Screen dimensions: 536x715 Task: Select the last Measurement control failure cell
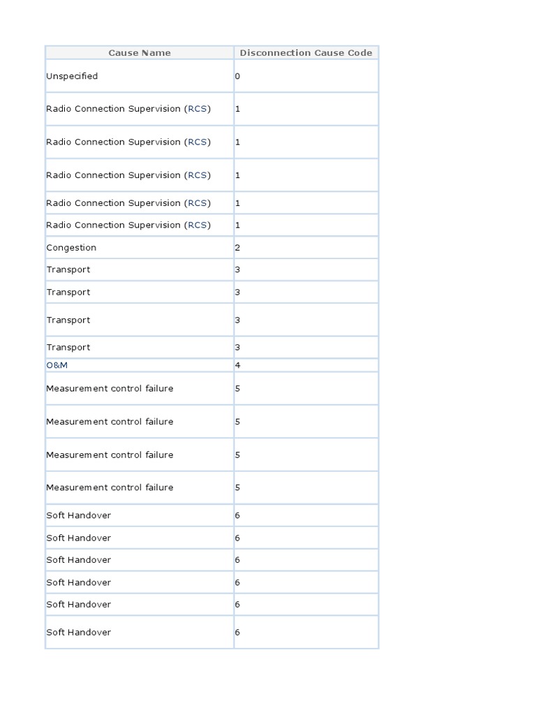click(x=140, y=487)
